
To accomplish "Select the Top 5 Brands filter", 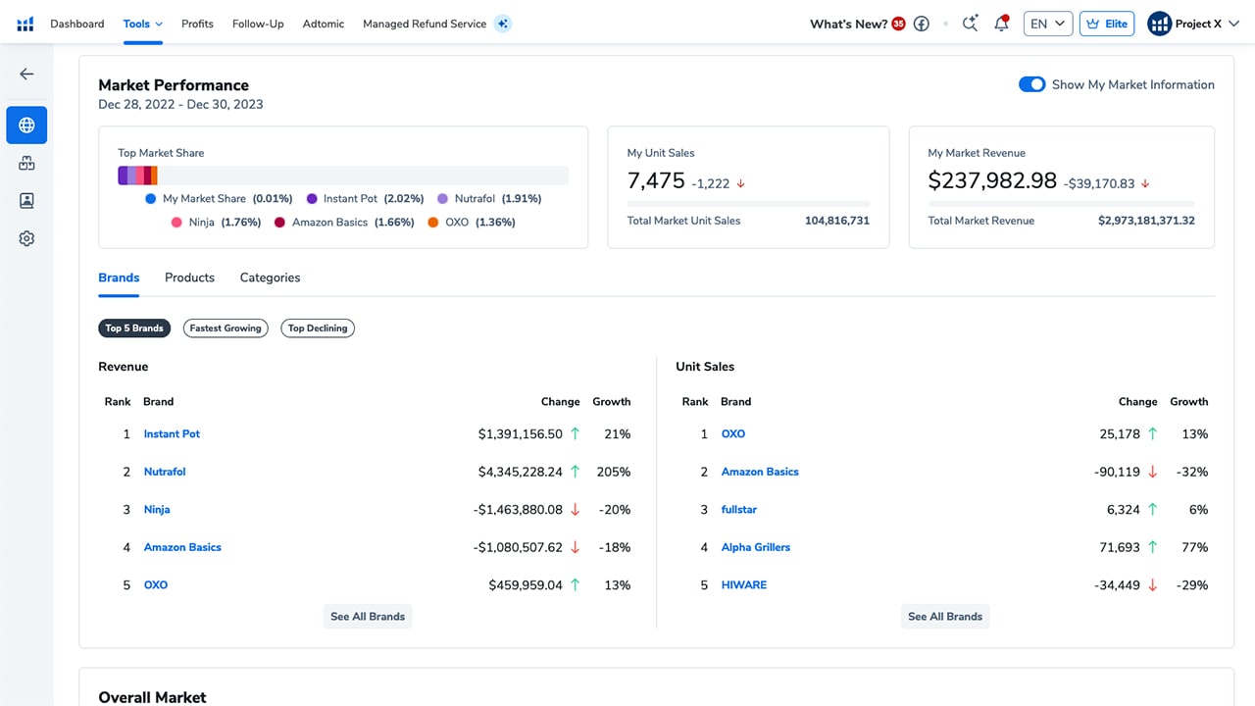I will 134,328.
